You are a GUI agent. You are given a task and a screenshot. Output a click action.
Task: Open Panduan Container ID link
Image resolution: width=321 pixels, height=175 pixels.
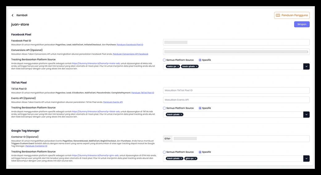click(36, 146)
